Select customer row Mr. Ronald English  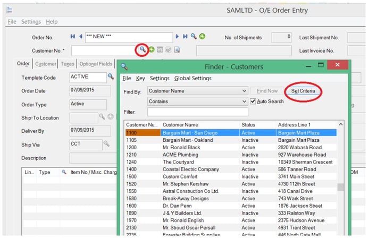pos(231,220)
